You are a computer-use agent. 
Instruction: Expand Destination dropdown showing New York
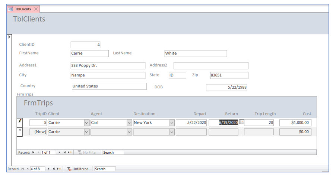172,123
